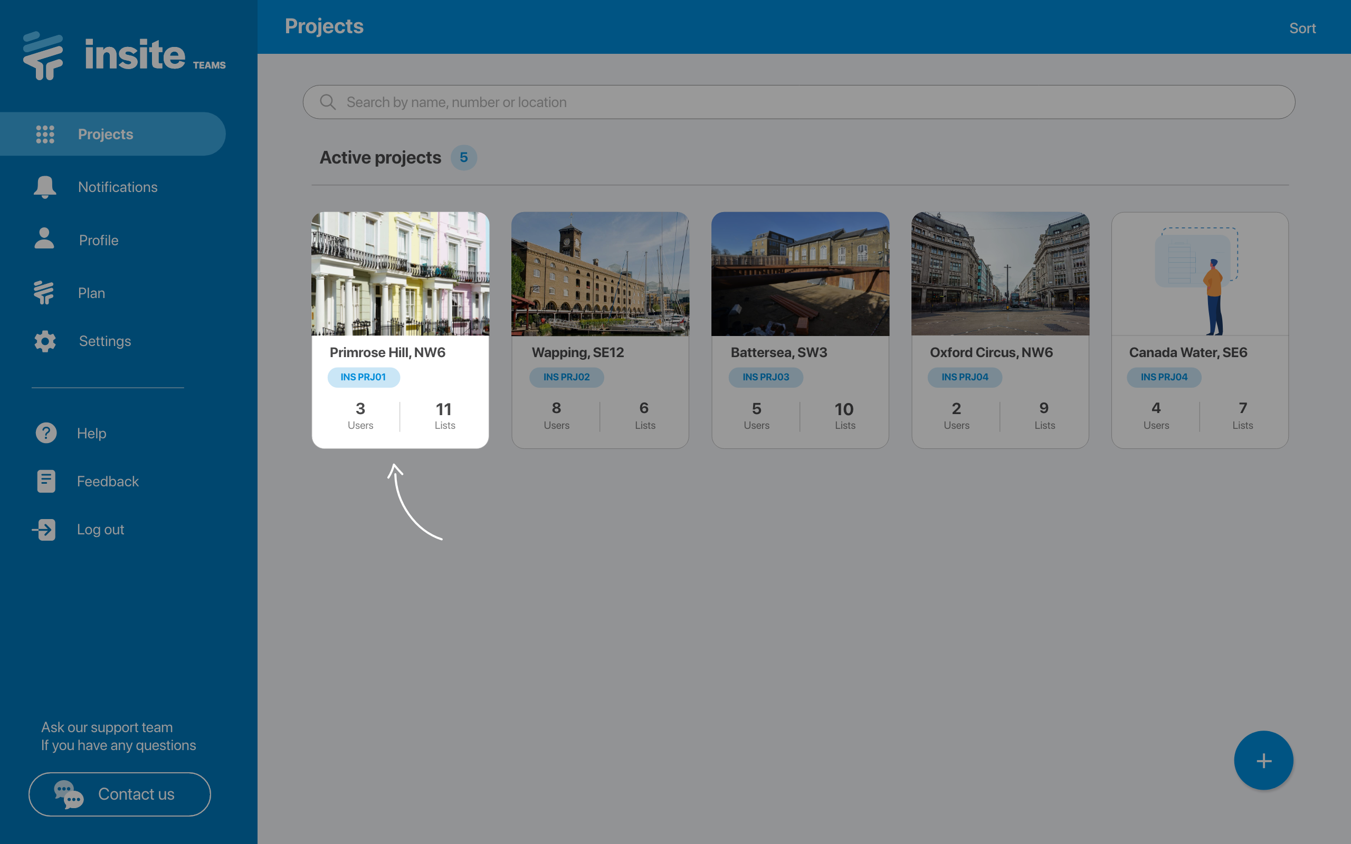This screenshot has height=844, width=1351.
Task: Click the Log out arrow icon
Action: pyautogui.click(x=44, y=529)
